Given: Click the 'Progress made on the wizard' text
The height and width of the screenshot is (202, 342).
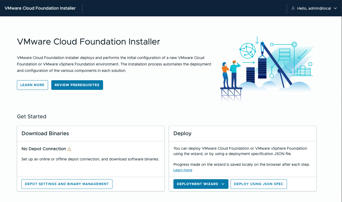Looking at the screenshot, I should pyautogui.click(x=242, y=164).
